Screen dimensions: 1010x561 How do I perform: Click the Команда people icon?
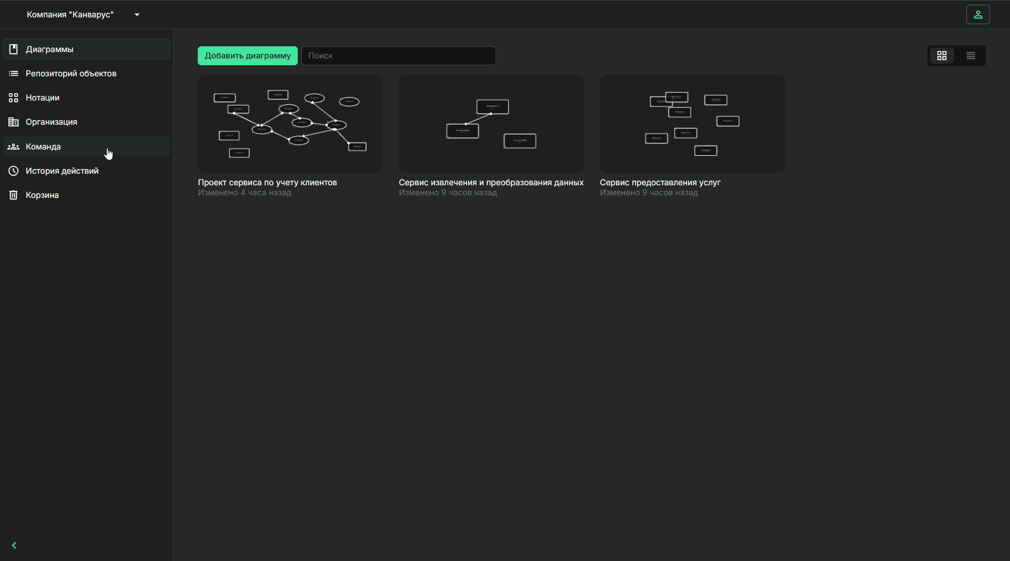14,147
